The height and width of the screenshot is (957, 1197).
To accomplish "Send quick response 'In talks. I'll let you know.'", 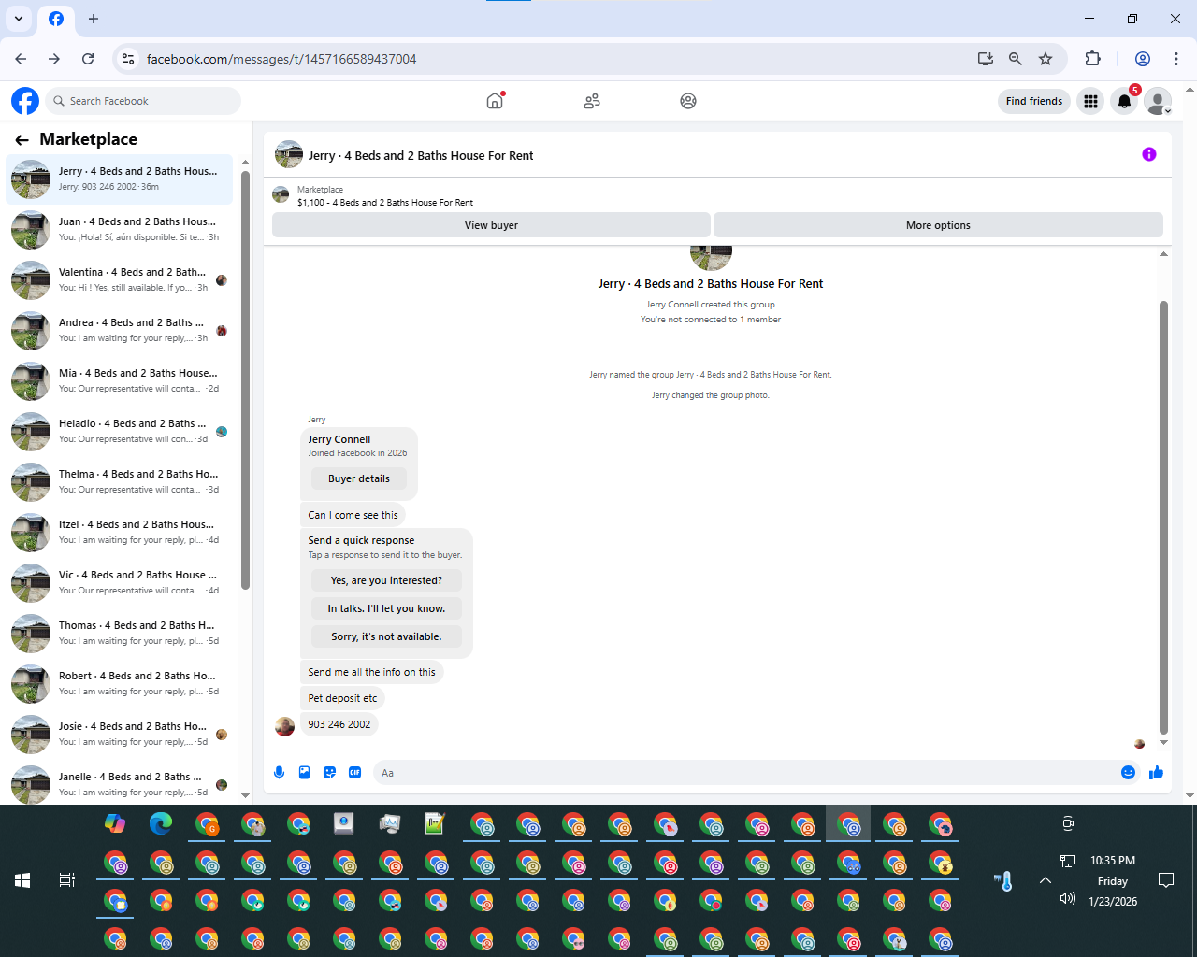I will coord(386,608).
